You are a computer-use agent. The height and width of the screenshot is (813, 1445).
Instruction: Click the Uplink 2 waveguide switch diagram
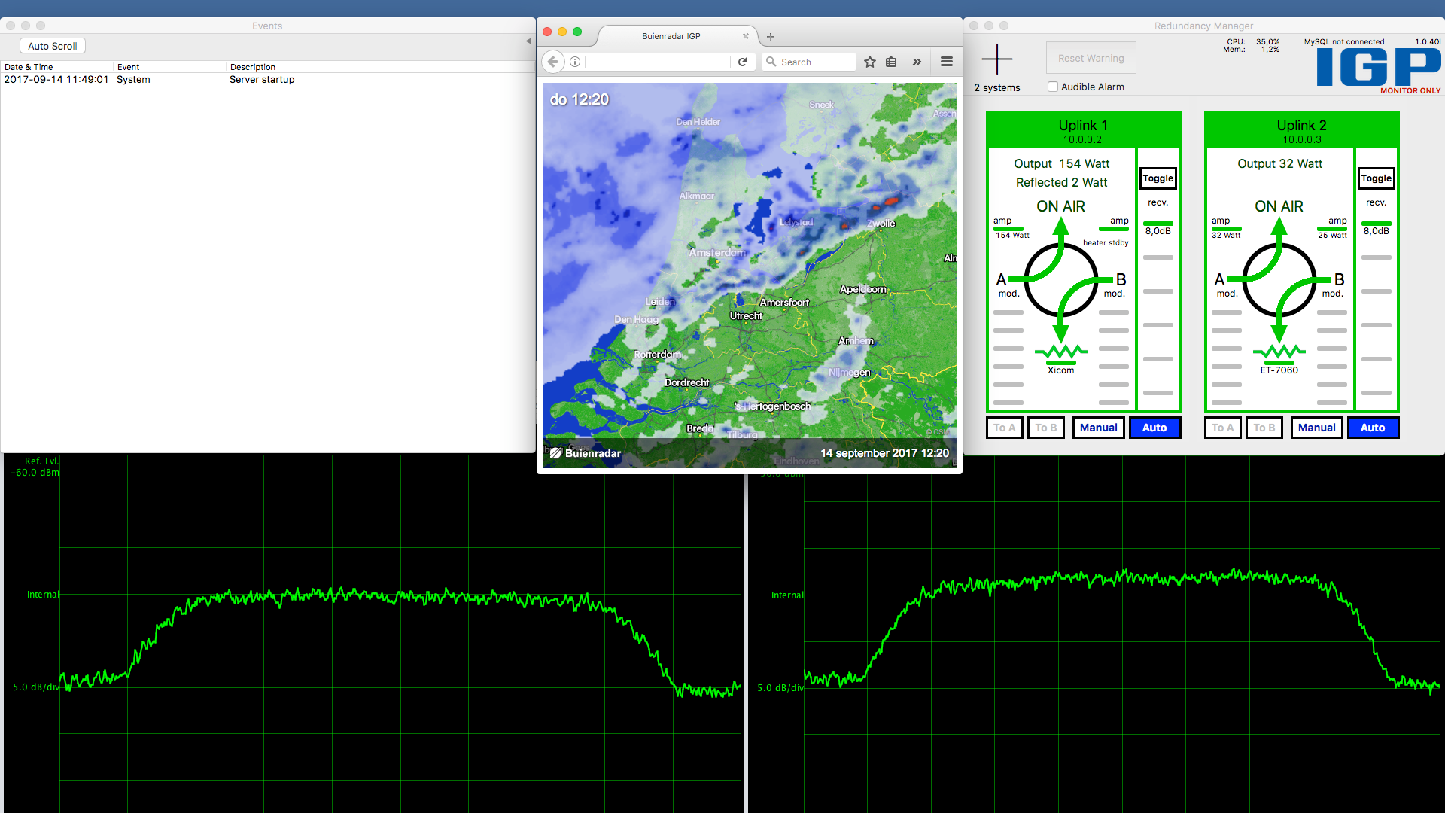pyautogui.click(x=1279, y=279)
